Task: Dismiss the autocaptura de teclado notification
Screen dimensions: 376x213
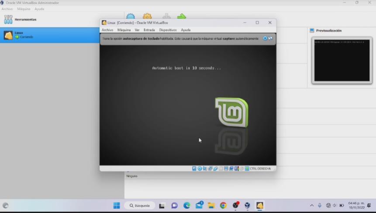Action: pyautogui.click(x=265, y=38)
